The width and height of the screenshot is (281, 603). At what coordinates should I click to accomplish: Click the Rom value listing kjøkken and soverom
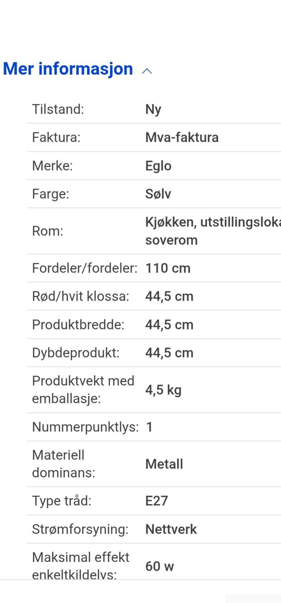pos(213,231)
